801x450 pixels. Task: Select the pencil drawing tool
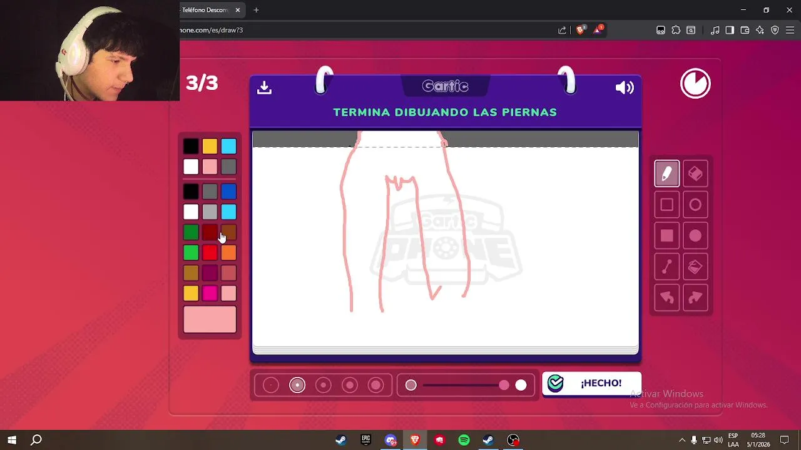666,174
